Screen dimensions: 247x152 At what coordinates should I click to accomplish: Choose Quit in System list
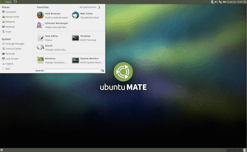coord(6,69)
